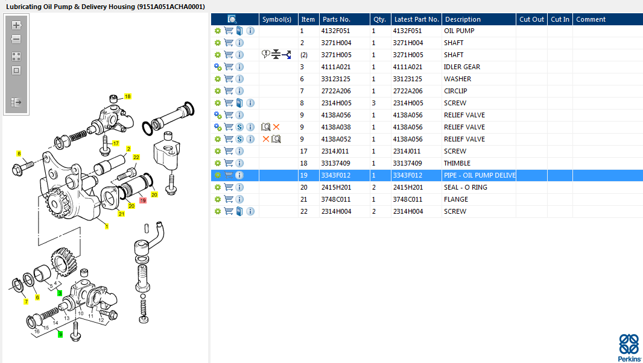
Task: Click the zoom out minus icon
Action: click(x=16, y=39)
